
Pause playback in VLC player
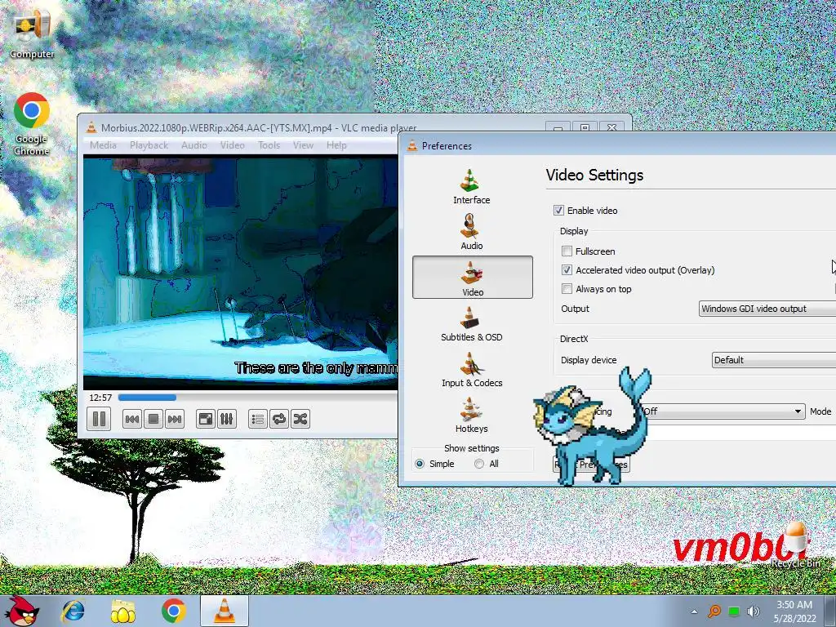(99, 419)
